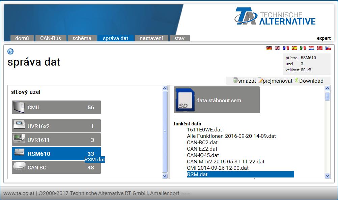Open the CAN-Bus tab
Image resolution: width=338 pixels, height=200 pixels.
(x=51, y=38)
